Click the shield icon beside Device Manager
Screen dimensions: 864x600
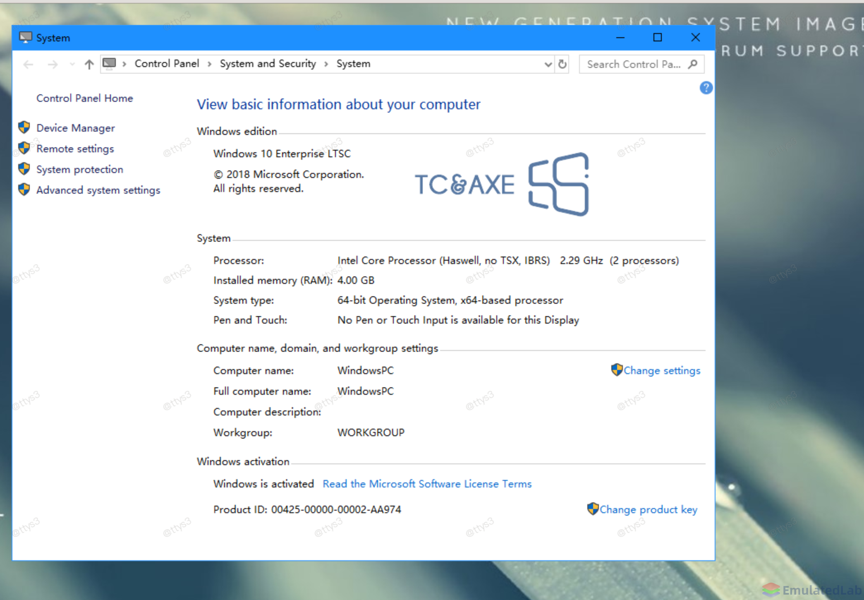[24, 127]
